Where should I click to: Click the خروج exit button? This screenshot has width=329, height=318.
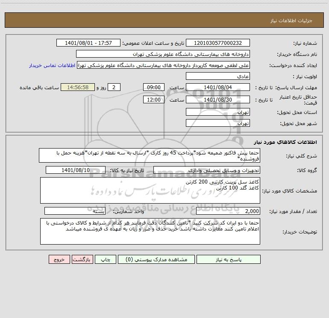pos(59,259)
